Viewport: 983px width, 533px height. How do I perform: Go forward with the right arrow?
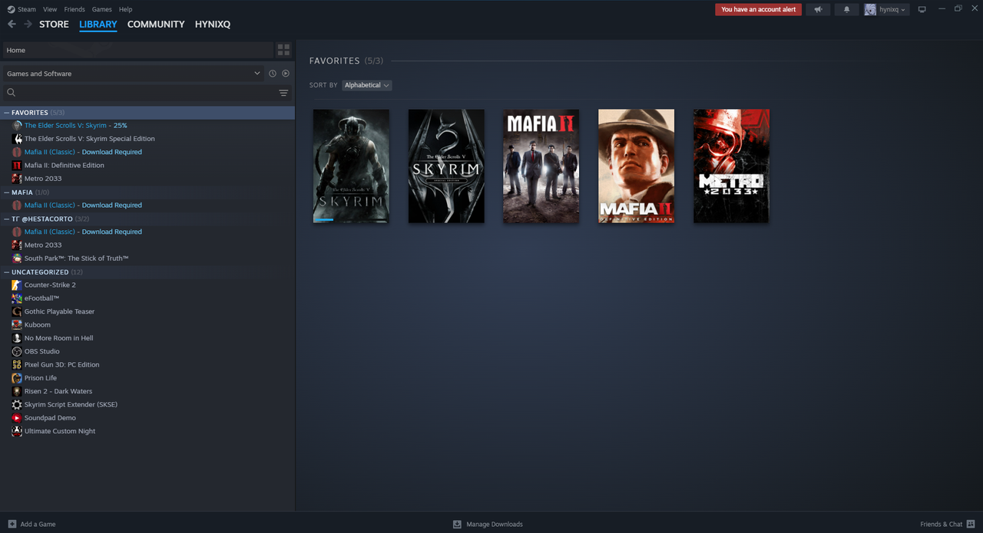coord(28,25)
